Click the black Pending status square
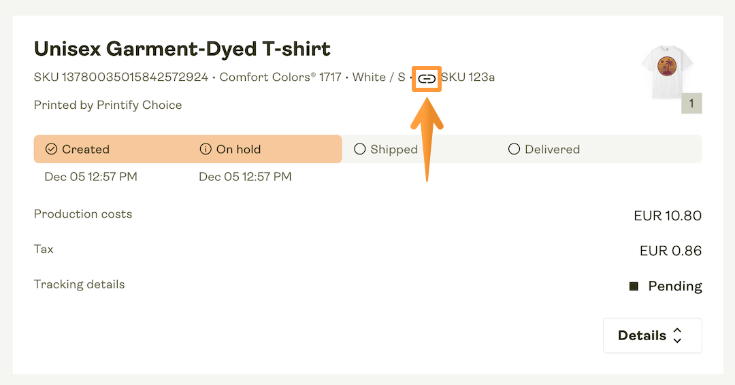The height and width of the screenshot is (385, 735). 634,286
